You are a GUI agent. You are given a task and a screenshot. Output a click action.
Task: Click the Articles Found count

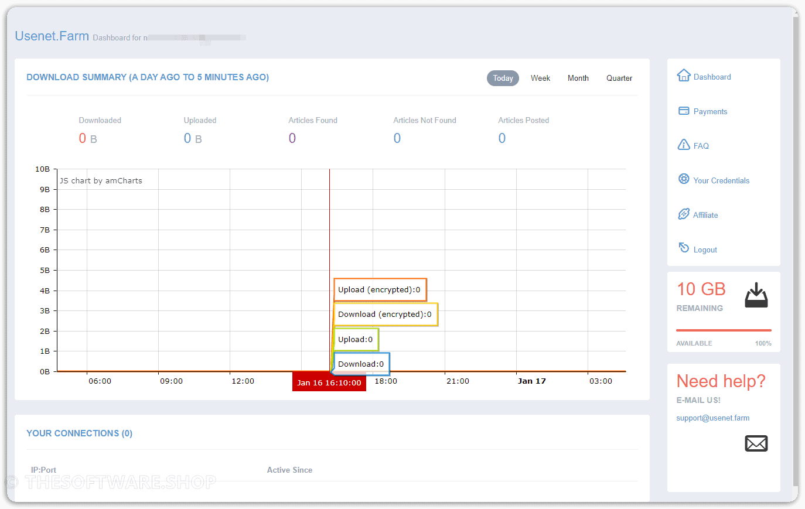click(x=292, y=138)
